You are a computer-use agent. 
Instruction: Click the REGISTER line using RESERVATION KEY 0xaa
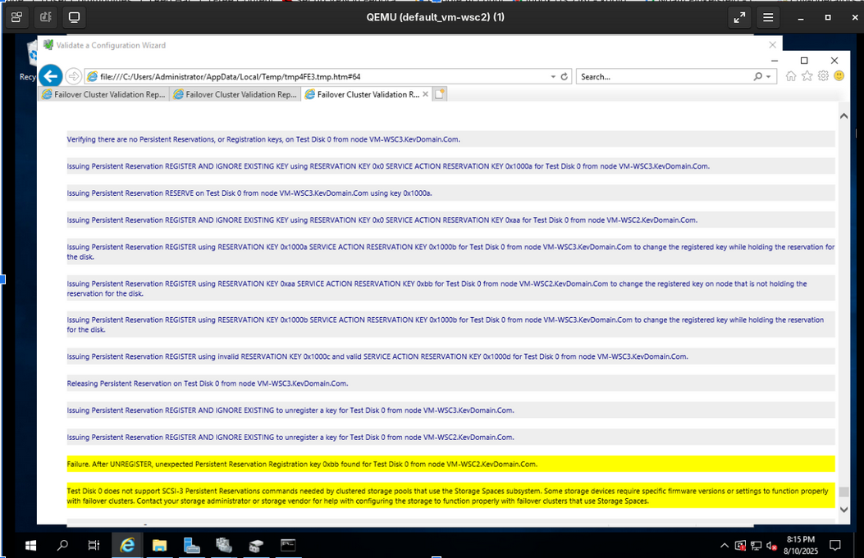pos(450,288)
